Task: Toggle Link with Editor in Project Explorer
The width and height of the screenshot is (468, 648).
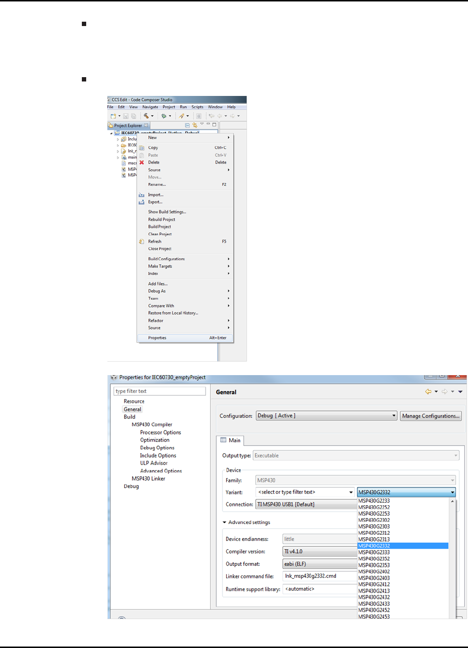Action: click(195, 125)
